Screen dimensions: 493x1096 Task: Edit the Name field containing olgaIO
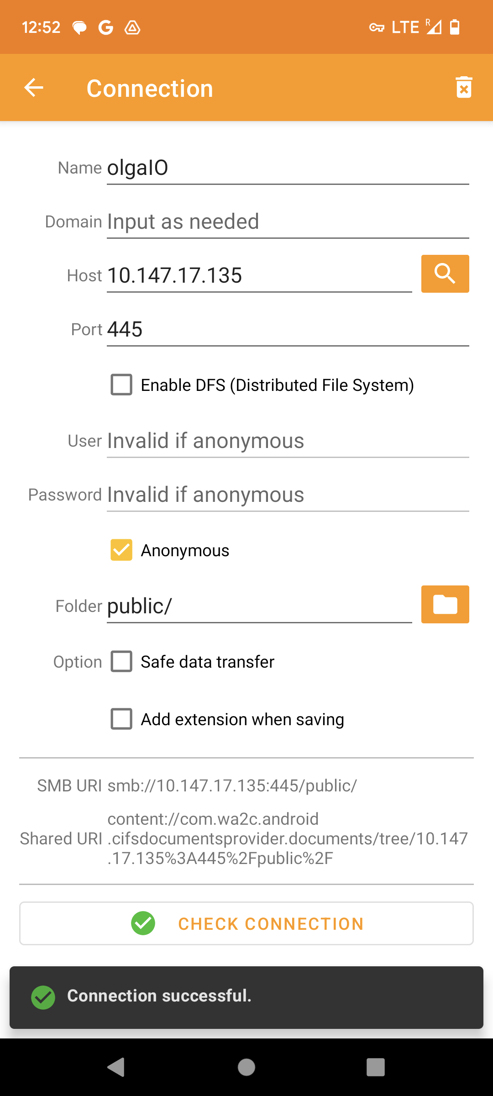click(x=288, y=168)
